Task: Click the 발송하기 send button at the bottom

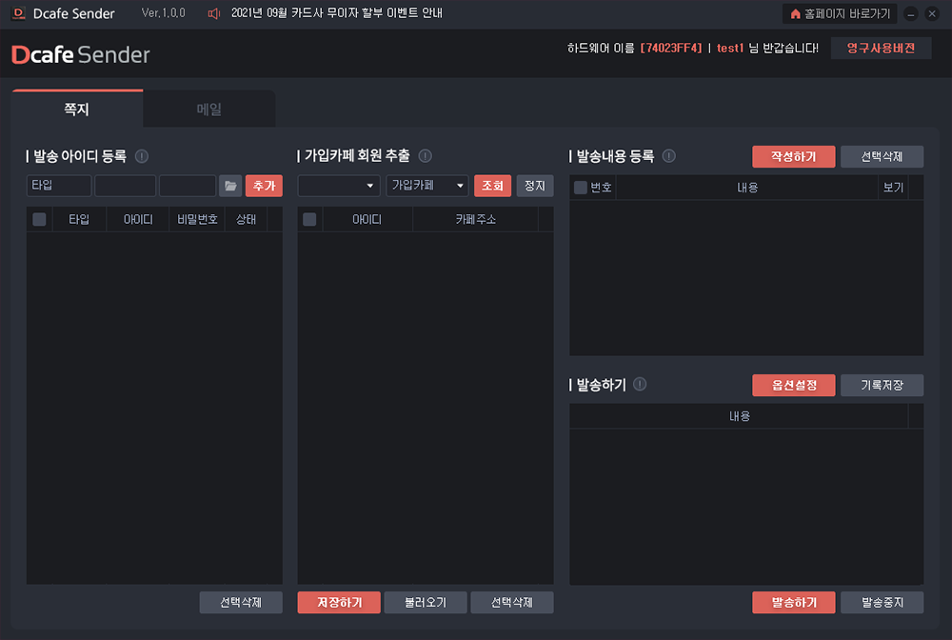Action: pyautogui.click(x=794, y=602)
